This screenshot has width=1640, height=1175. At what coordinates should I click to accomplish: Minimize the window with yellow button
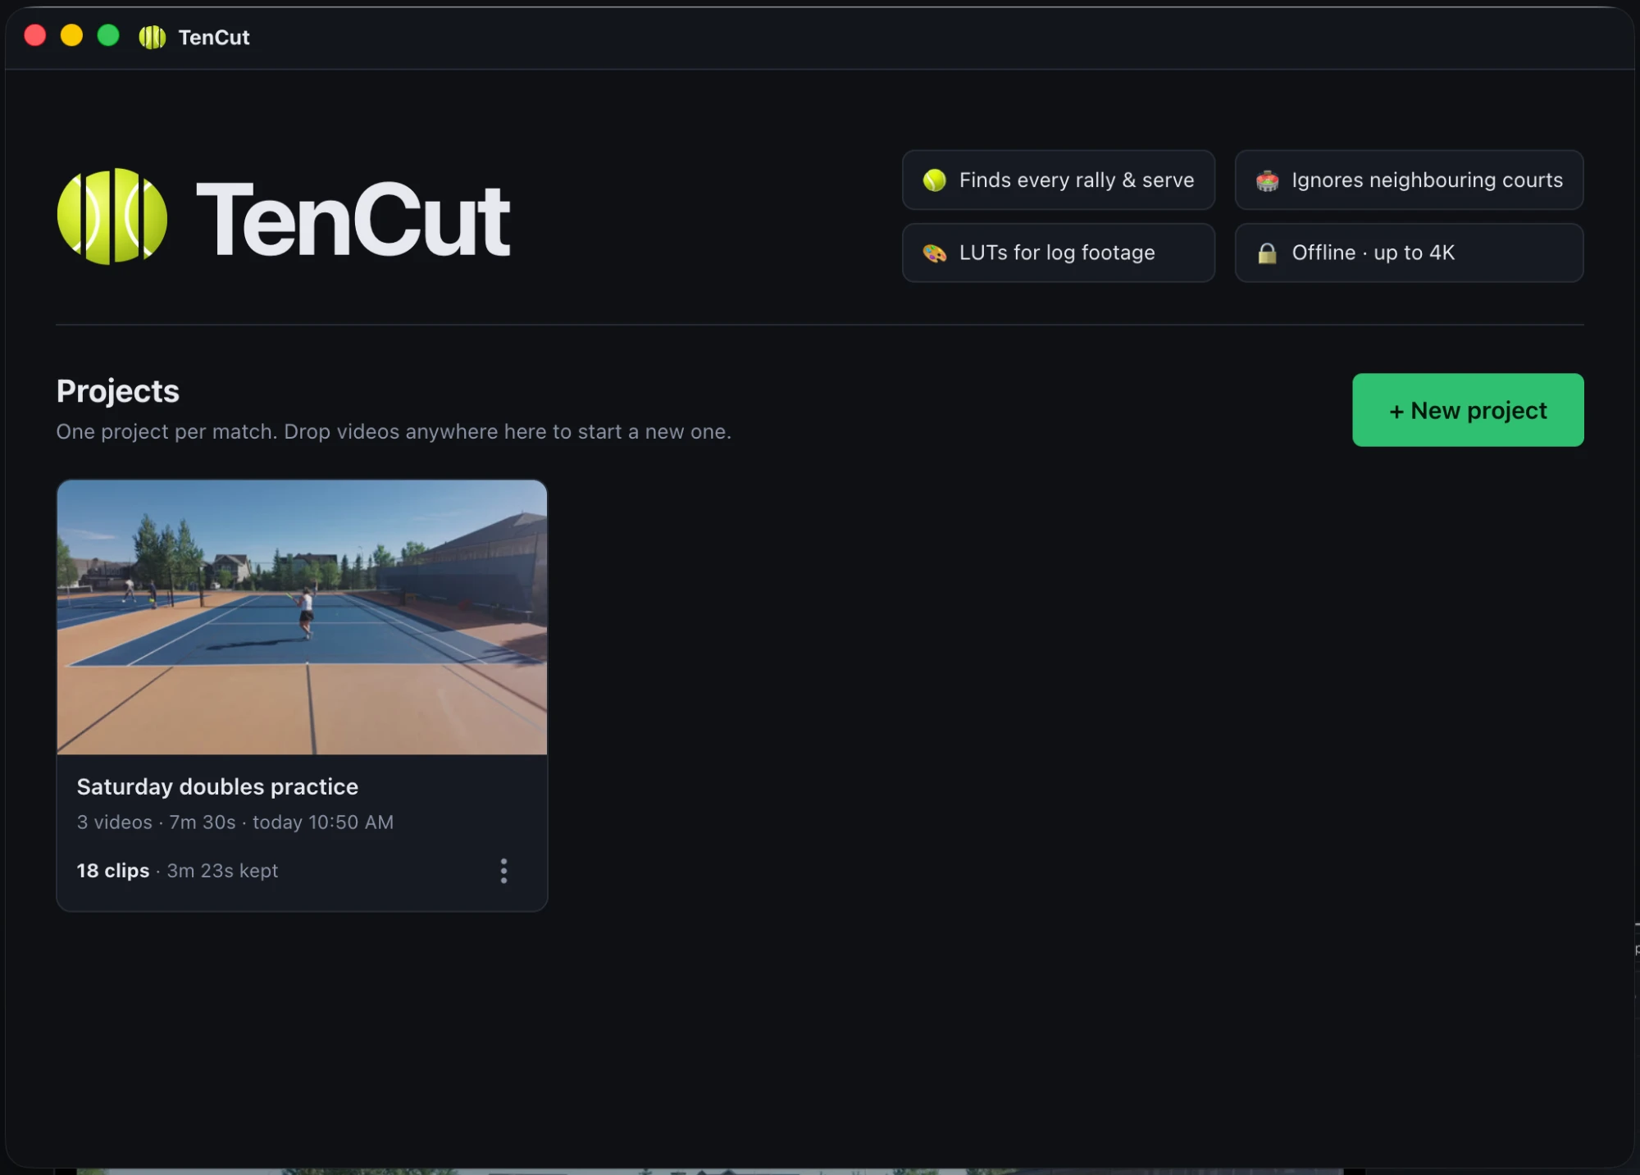pyautogui.click(x=72, y=35)
